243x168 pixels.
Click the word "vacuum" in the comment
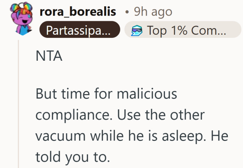tap(61, 135)
